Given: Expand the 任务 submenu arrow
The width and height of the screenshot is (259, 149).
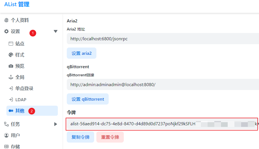Looking at the screenshot, I should [x=55, y=124].
